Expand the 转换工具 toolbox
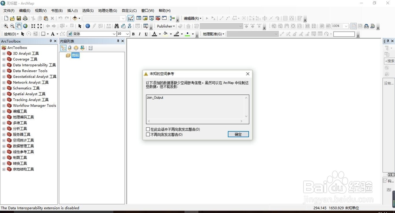395x213 pixels. point(4,164)
